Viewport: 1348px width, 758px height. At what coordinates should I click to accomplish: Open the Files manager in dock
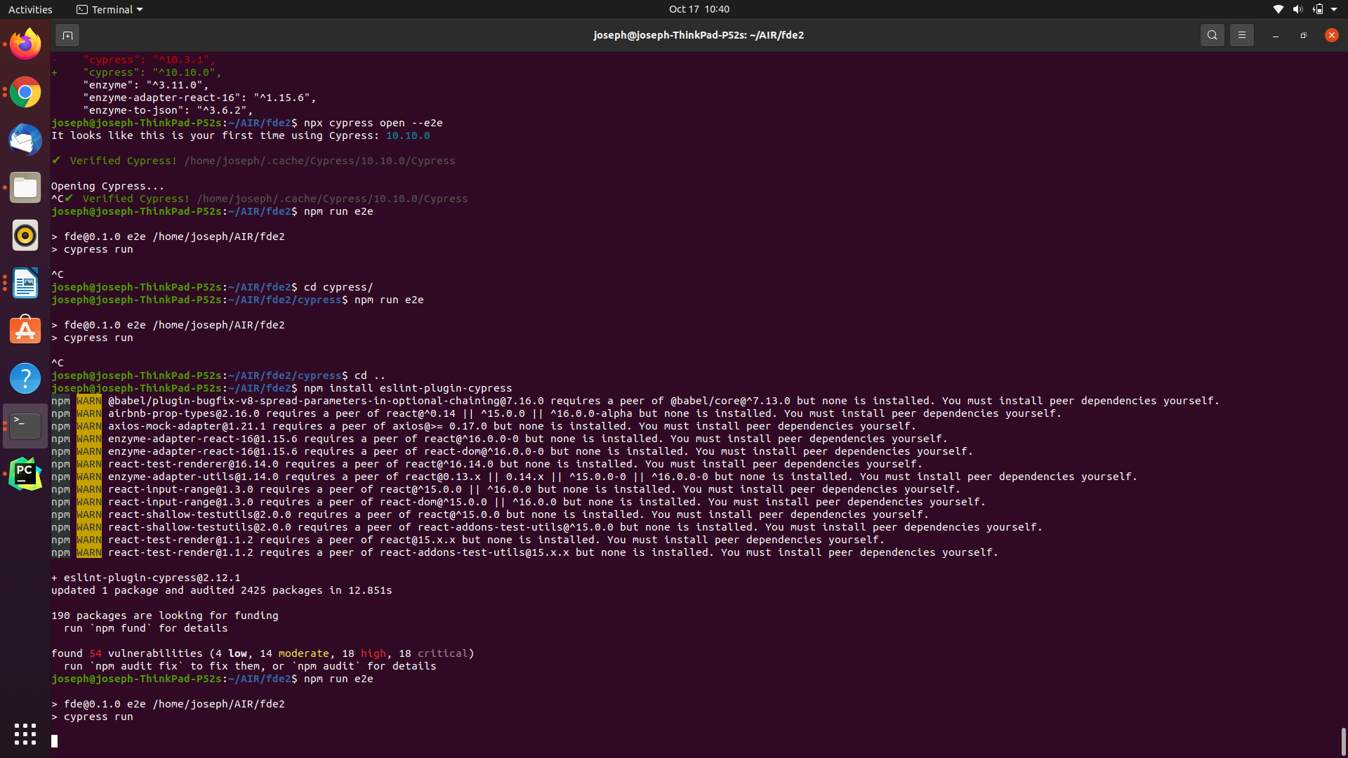click(x=25, y=187)
